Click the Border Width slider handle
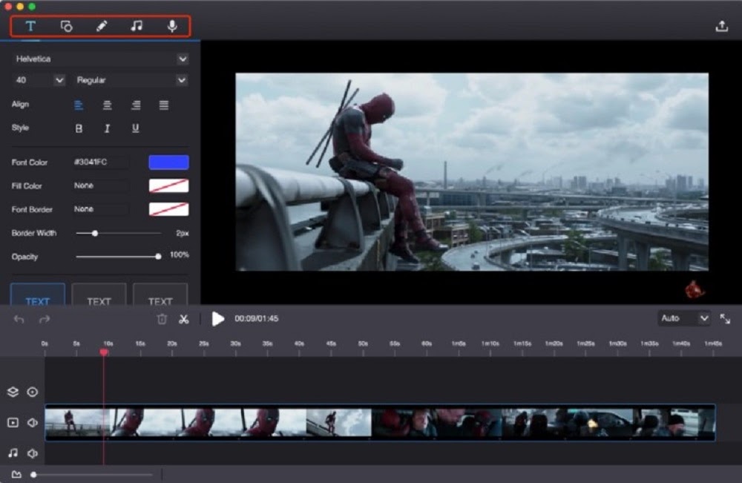Viewport: 742px width, 483px height. click(x=95, y=233)
